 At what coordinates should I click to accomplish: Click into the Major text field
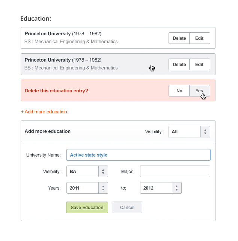pyautogui.click(x=175, y=172)
